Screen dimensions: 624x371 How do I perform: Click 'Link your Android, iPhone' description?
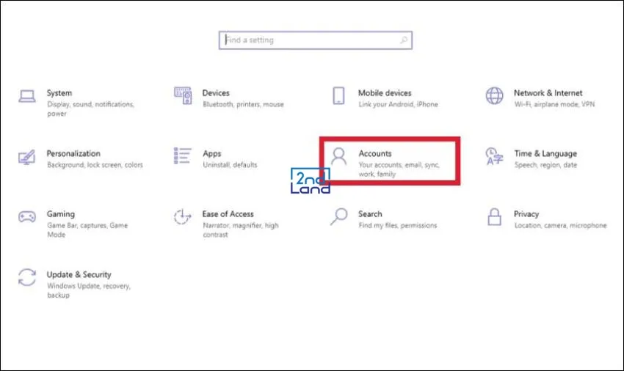398,104
